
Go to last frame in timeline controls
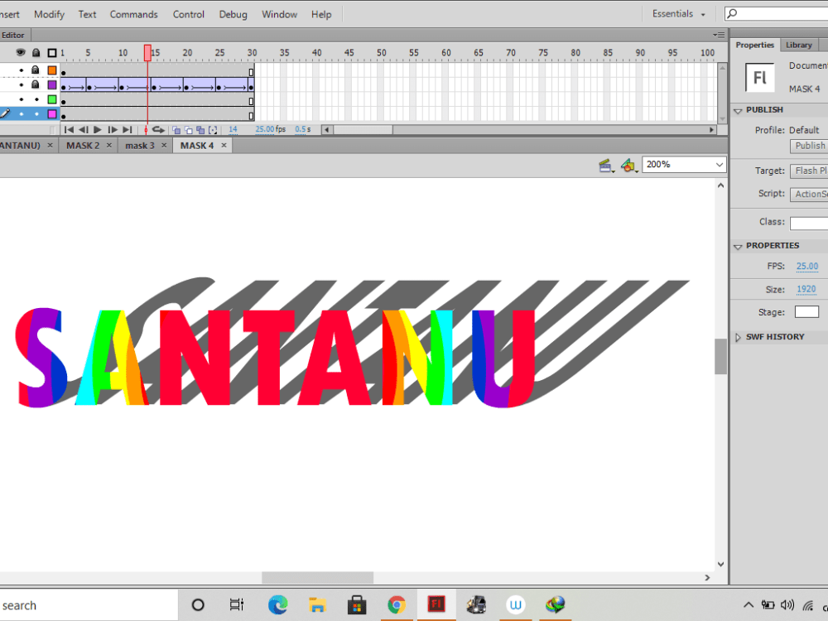(127, 129)
